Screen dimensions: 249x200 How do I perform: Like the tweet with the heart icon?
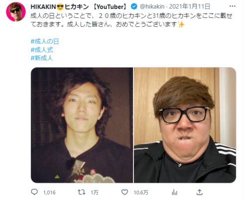click(124, 192)
